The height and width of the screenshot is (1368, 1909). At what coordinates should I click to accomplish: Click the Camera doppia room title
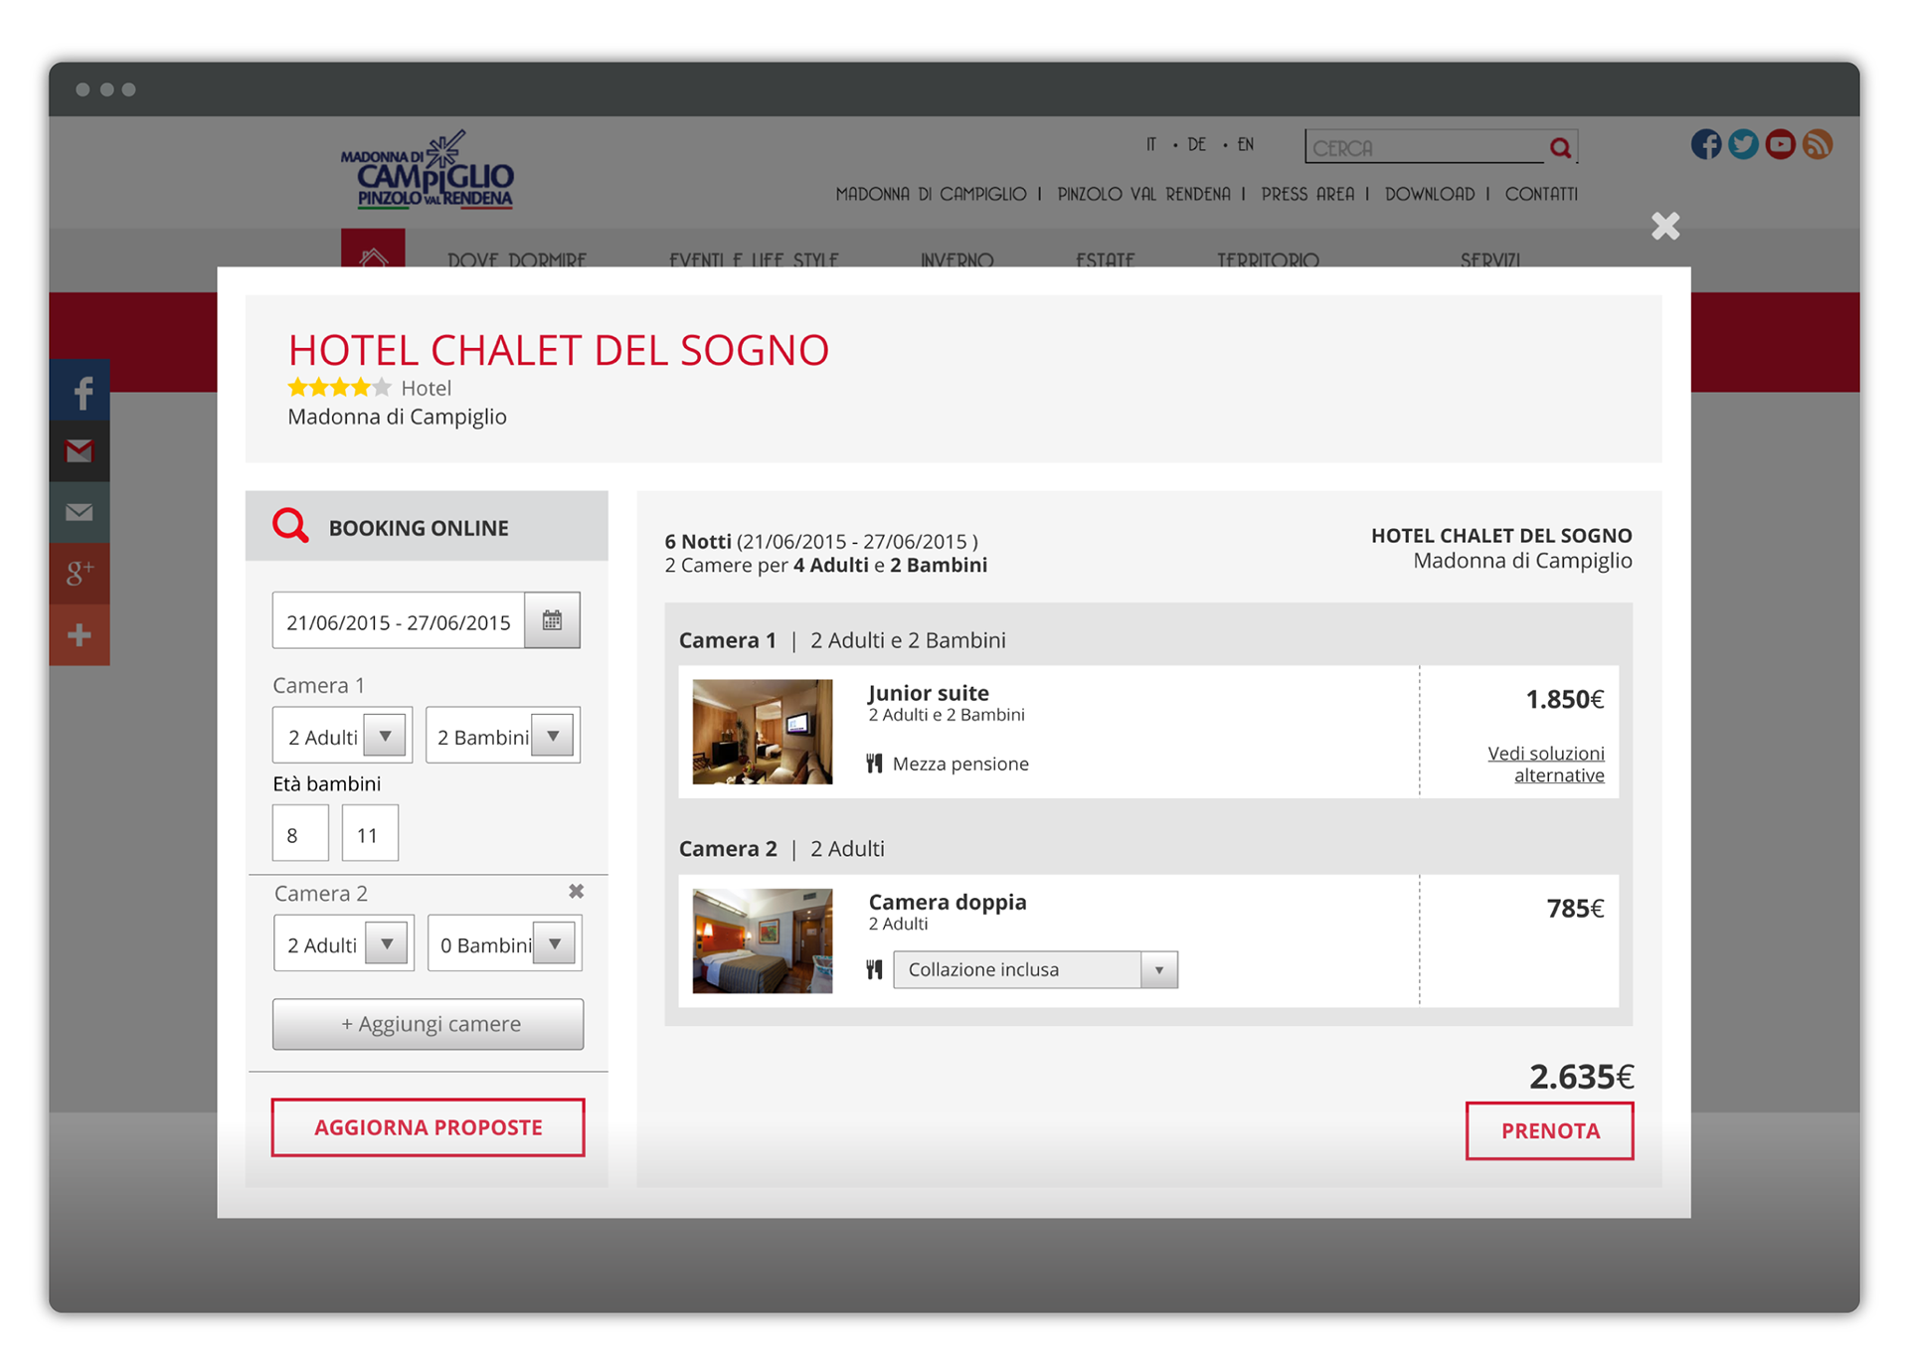coord(948,902)
